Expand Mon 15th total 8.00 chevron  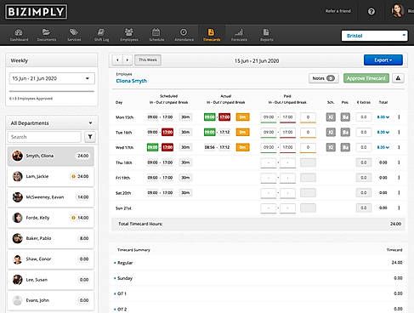pos(388,117)
